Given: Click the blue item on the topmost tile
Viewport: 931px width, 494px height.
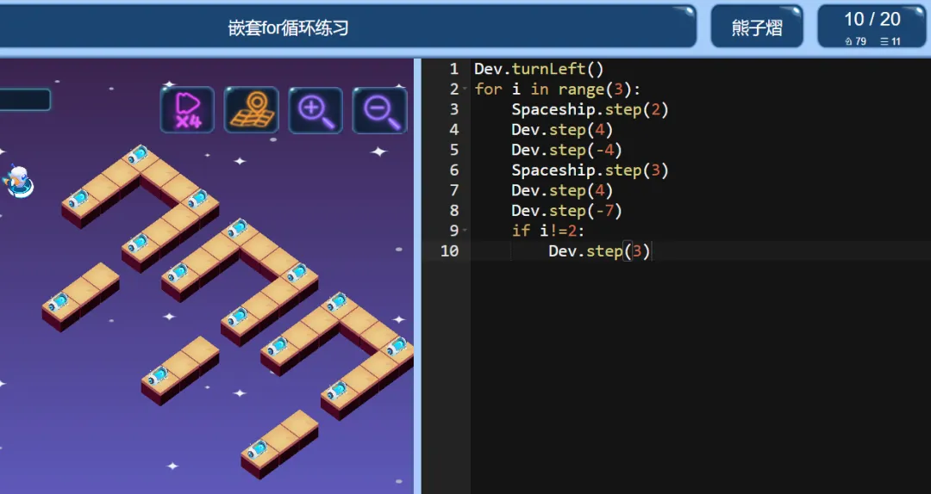Looking at the screenshot, I should click(x=138, y=155).
